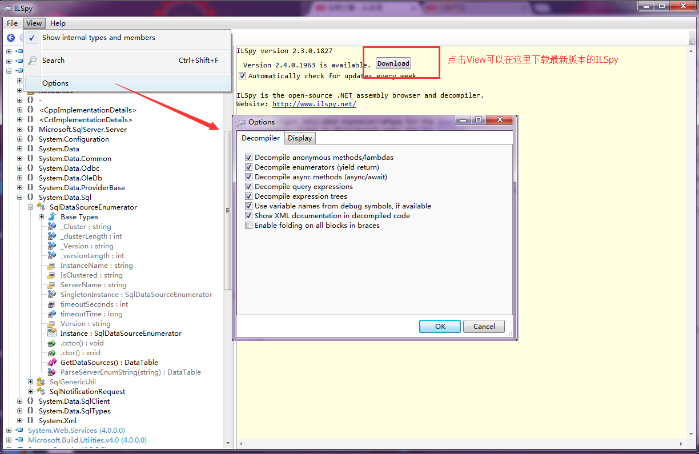Select GetDataSources() : DataTable tree item
This screenshot has height=454, width=699.
pos(109,362)
